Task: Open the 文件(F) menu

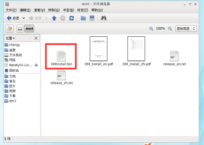Action: click(11, 10)
